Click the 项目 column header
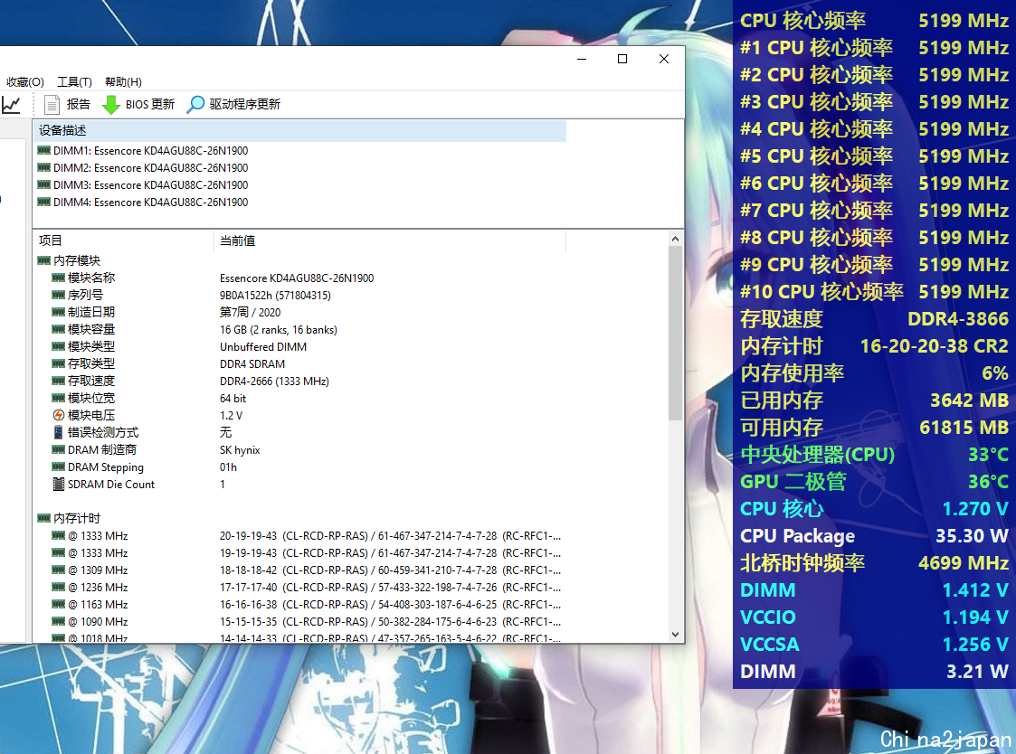Screen dimensions: 1016x754 coord(123,240)
